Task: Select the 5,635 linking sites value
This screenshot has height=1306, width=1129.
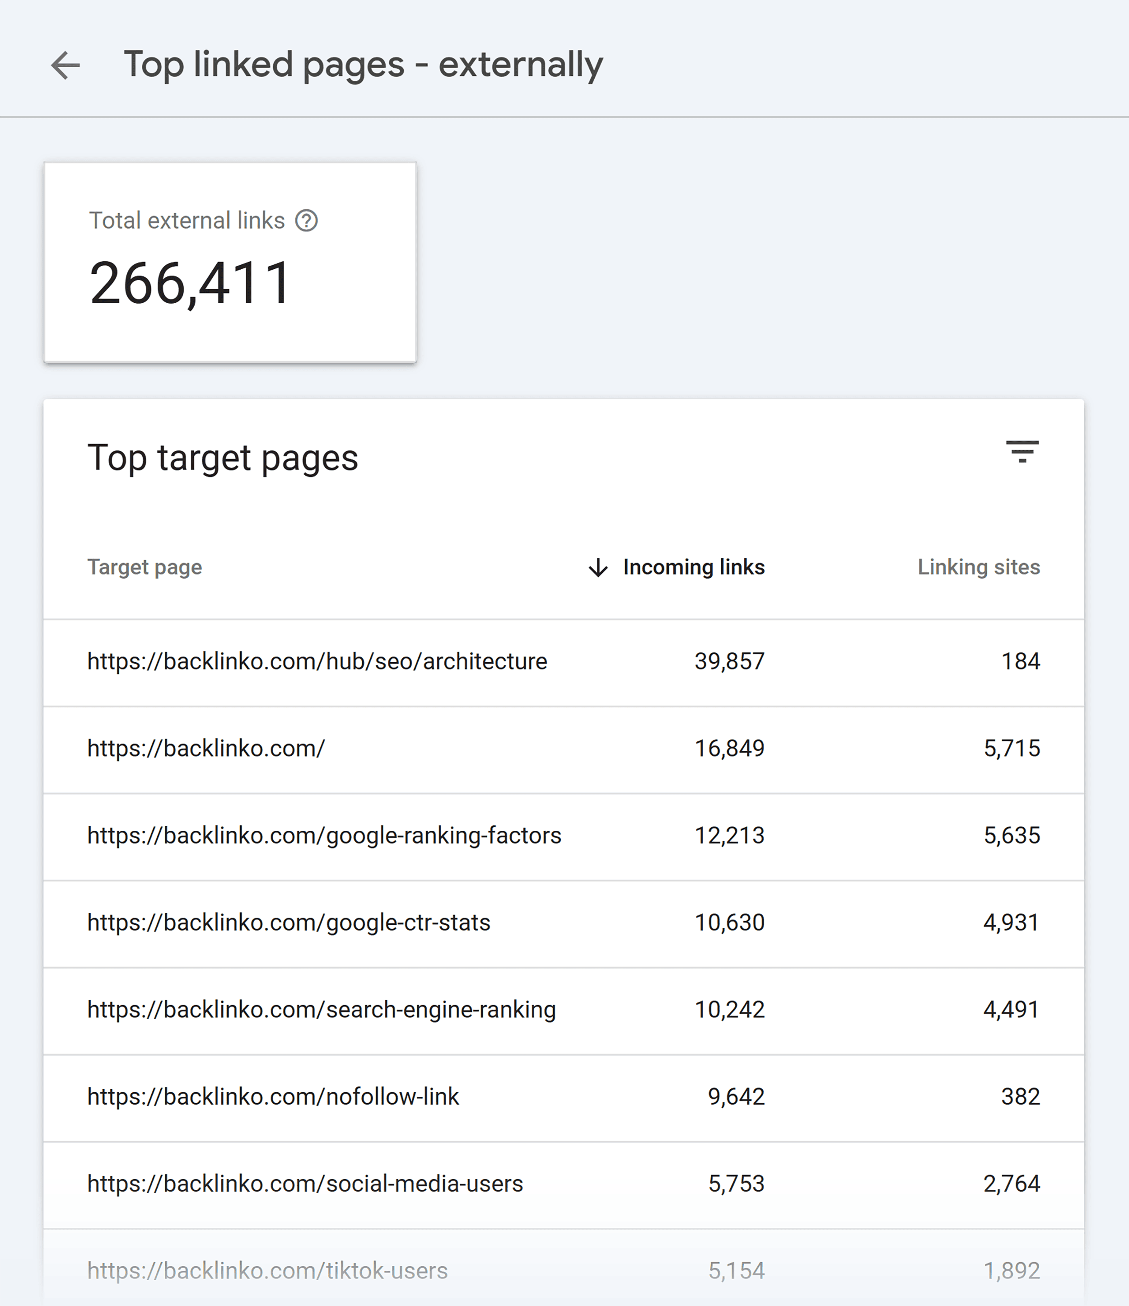Action: (1012, 835)
